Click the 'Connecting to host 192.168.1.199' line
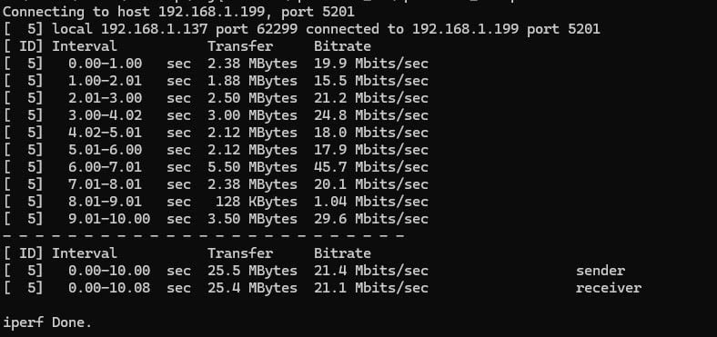The height and width of the screenshot is (337, 717). tap(178, 12)
